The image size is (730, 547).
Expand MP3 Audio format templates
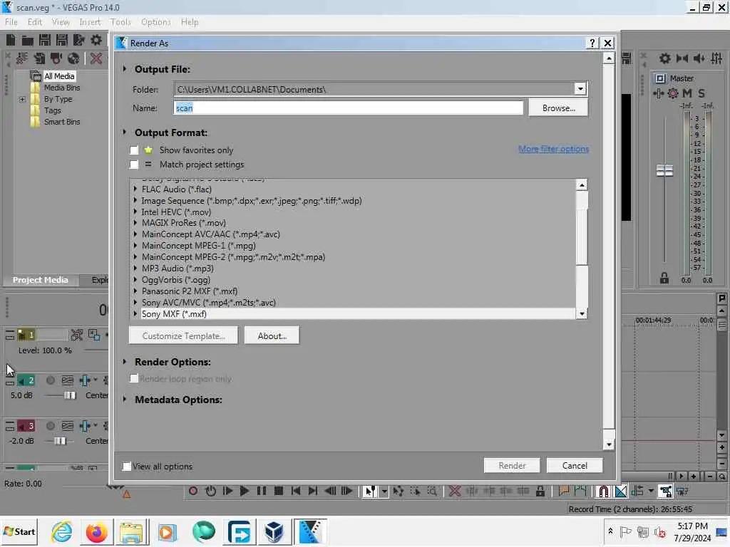(135, 269)
